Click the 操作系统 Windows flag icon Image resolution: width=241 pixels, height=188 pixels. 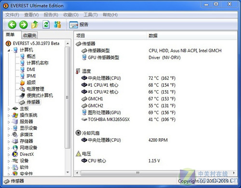pos(15,115)
